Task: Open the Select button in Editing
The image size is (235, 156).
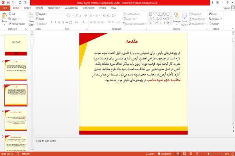Action: coord(214,24)
